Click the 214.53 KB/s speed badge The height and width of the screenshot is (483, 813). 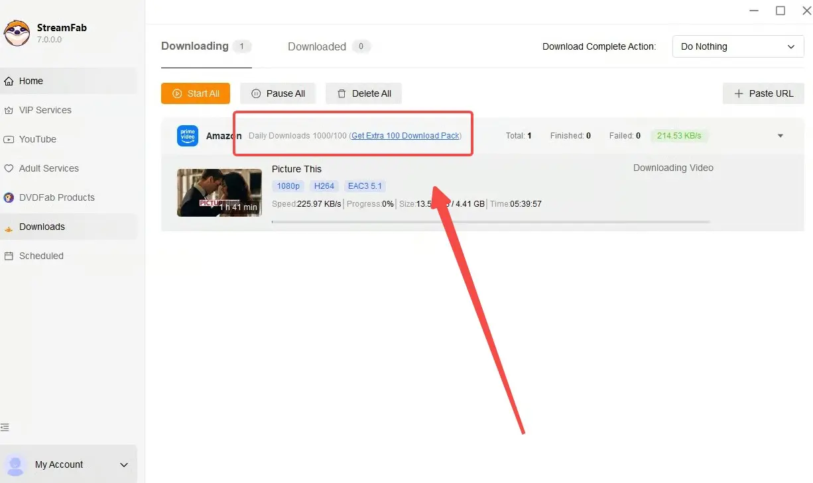679,136
